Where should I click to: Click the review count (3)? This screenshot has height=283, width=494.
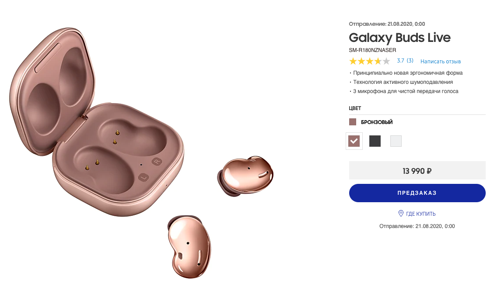point(410,61)
